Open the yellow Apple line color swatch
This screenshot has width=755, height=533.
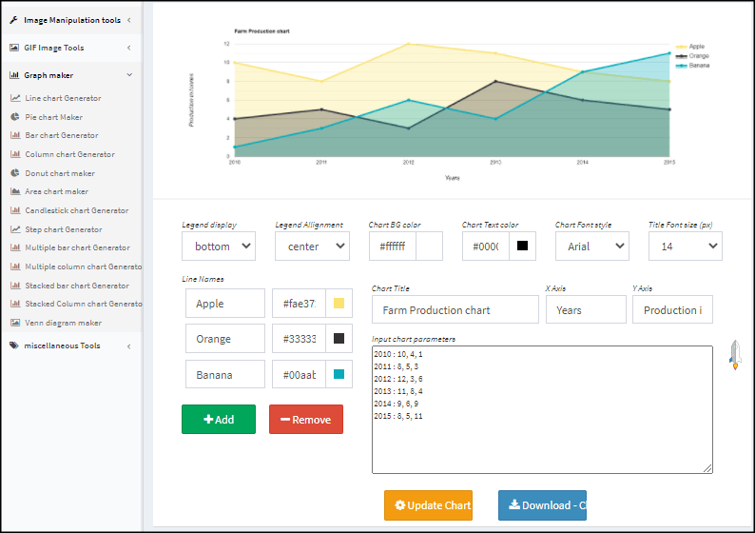(339, 305)
